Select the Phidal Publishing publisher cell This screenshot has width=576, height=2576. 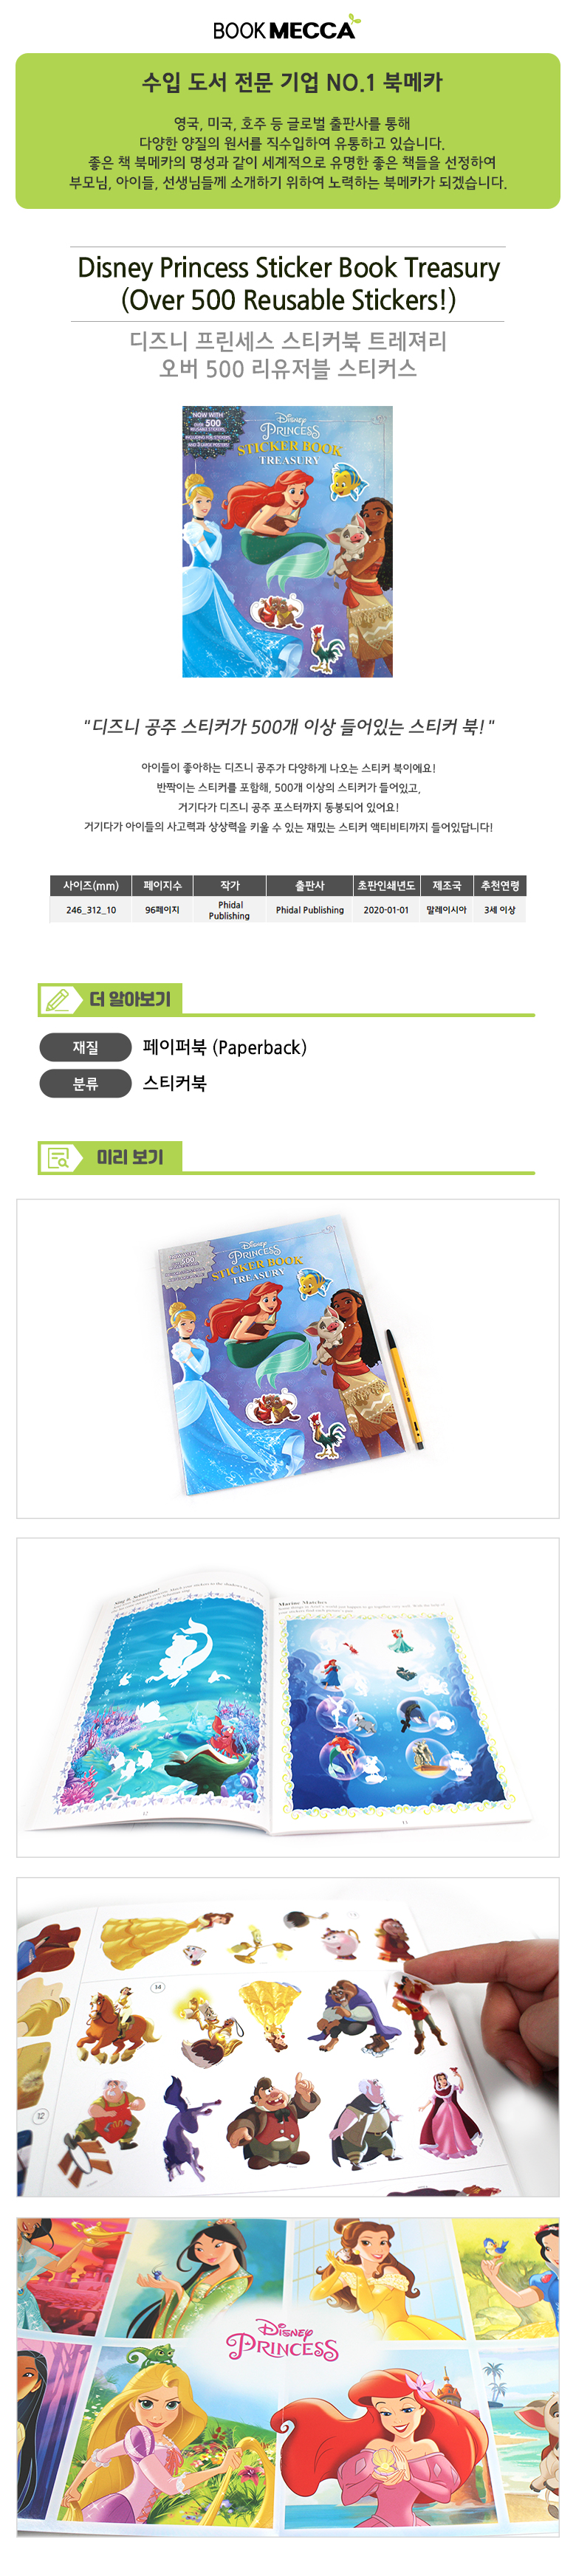click(310, 910)
